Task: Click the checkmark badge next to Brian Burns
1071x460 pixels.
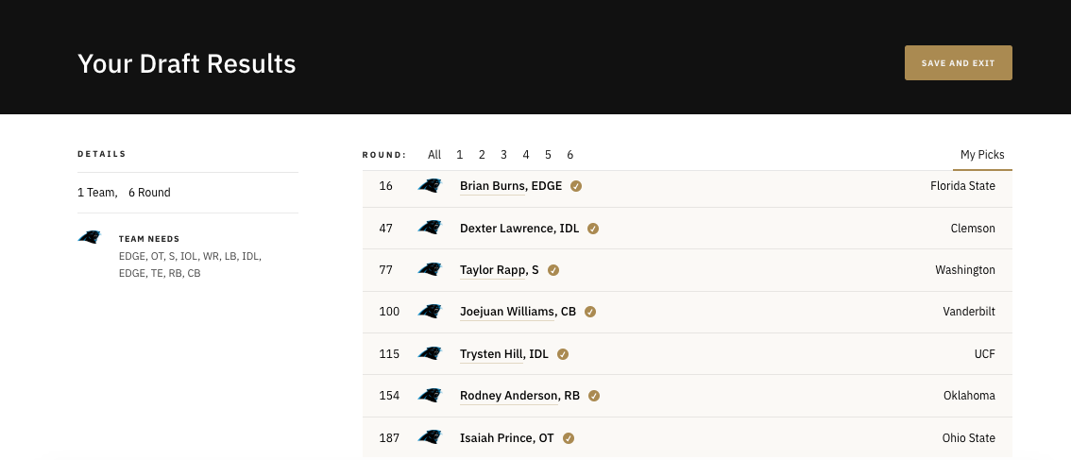Action: click(576, 186)
